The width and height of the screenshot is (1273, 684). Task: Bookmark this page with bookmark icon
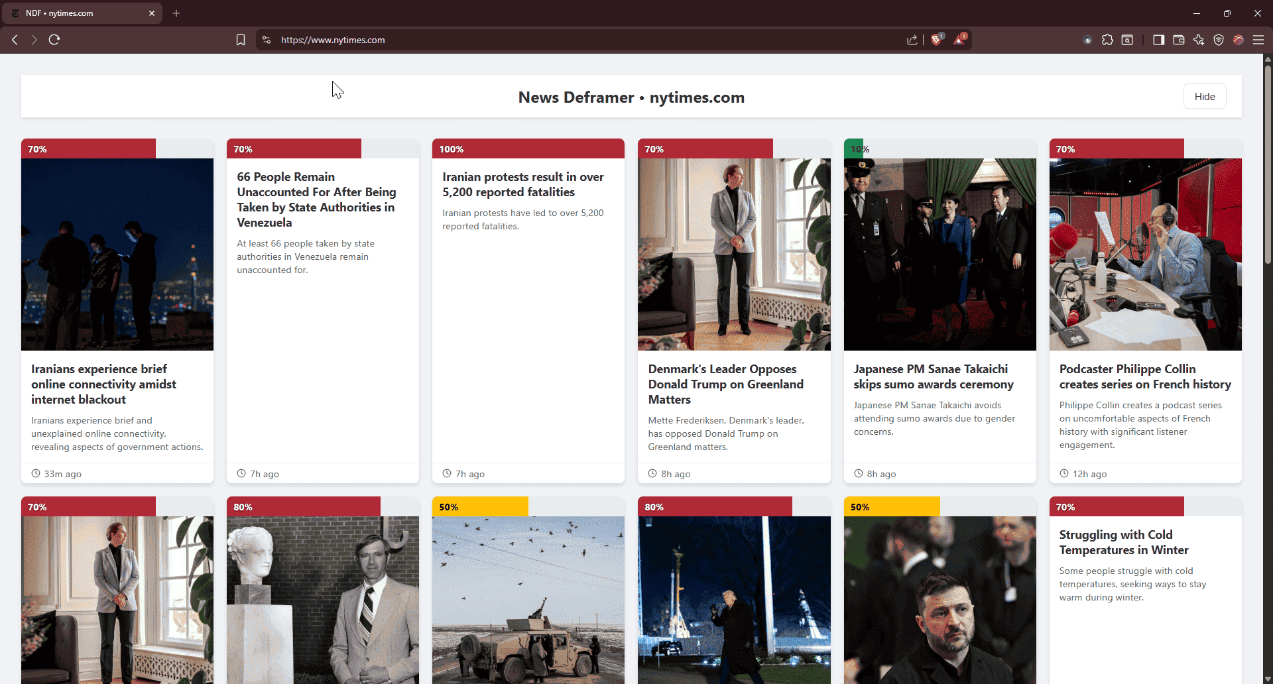tap(241, 40)
